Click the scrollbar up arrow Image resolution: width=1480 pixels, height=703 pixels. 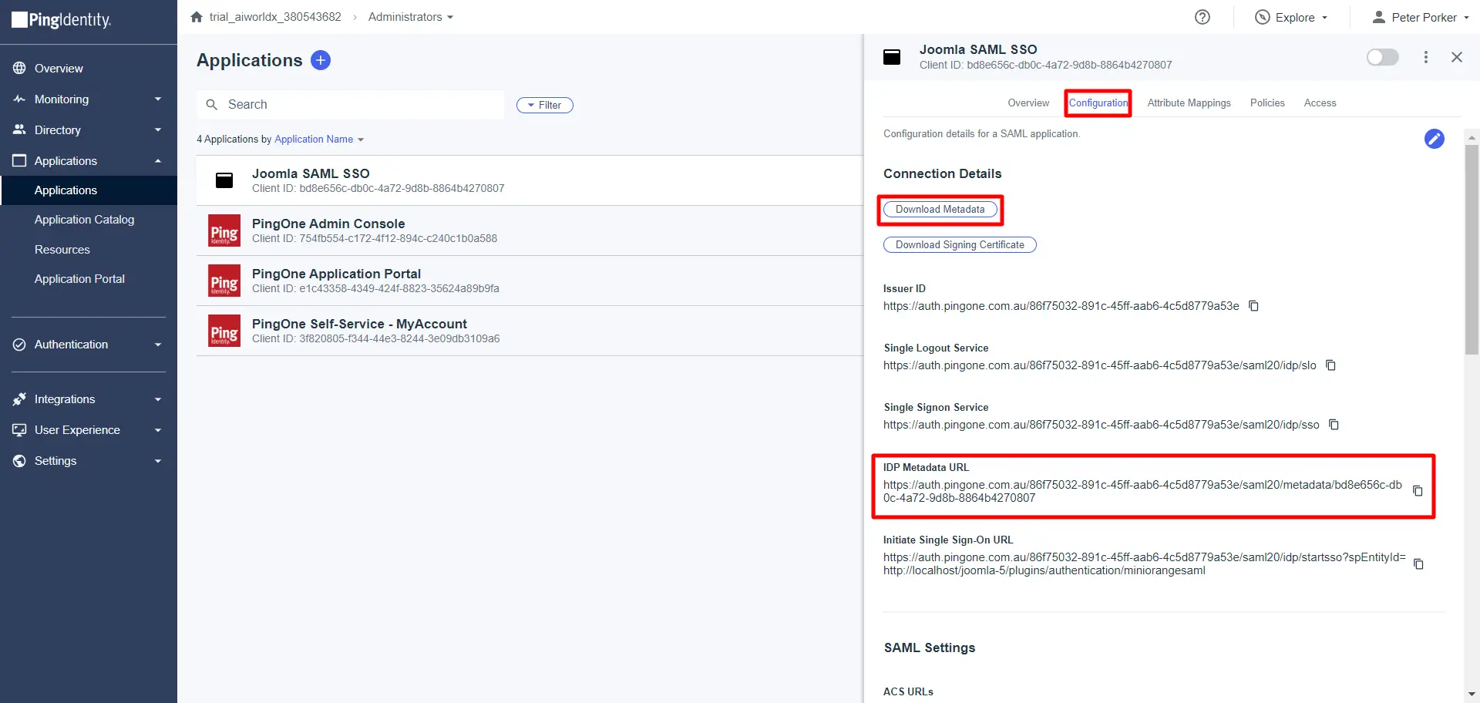[x=1472, y=137]
